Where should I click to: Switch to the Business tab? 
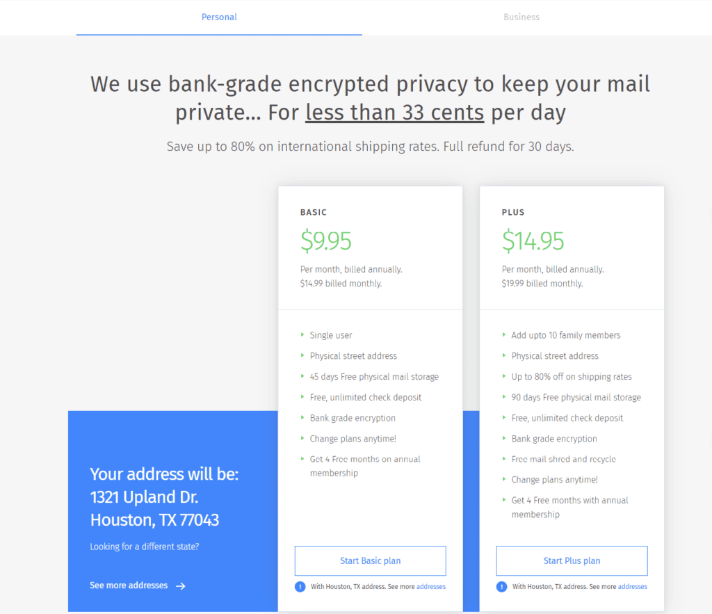[x=521, y=17]
